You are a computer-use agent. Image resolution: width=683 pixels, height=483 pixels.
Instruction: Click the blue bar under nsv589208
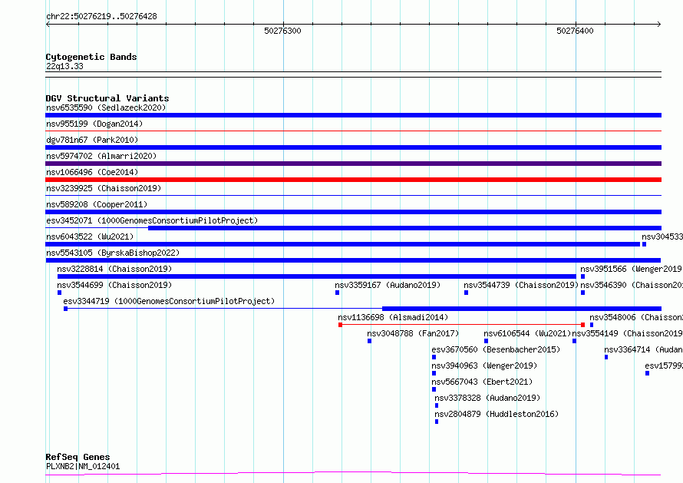[353, 212]
